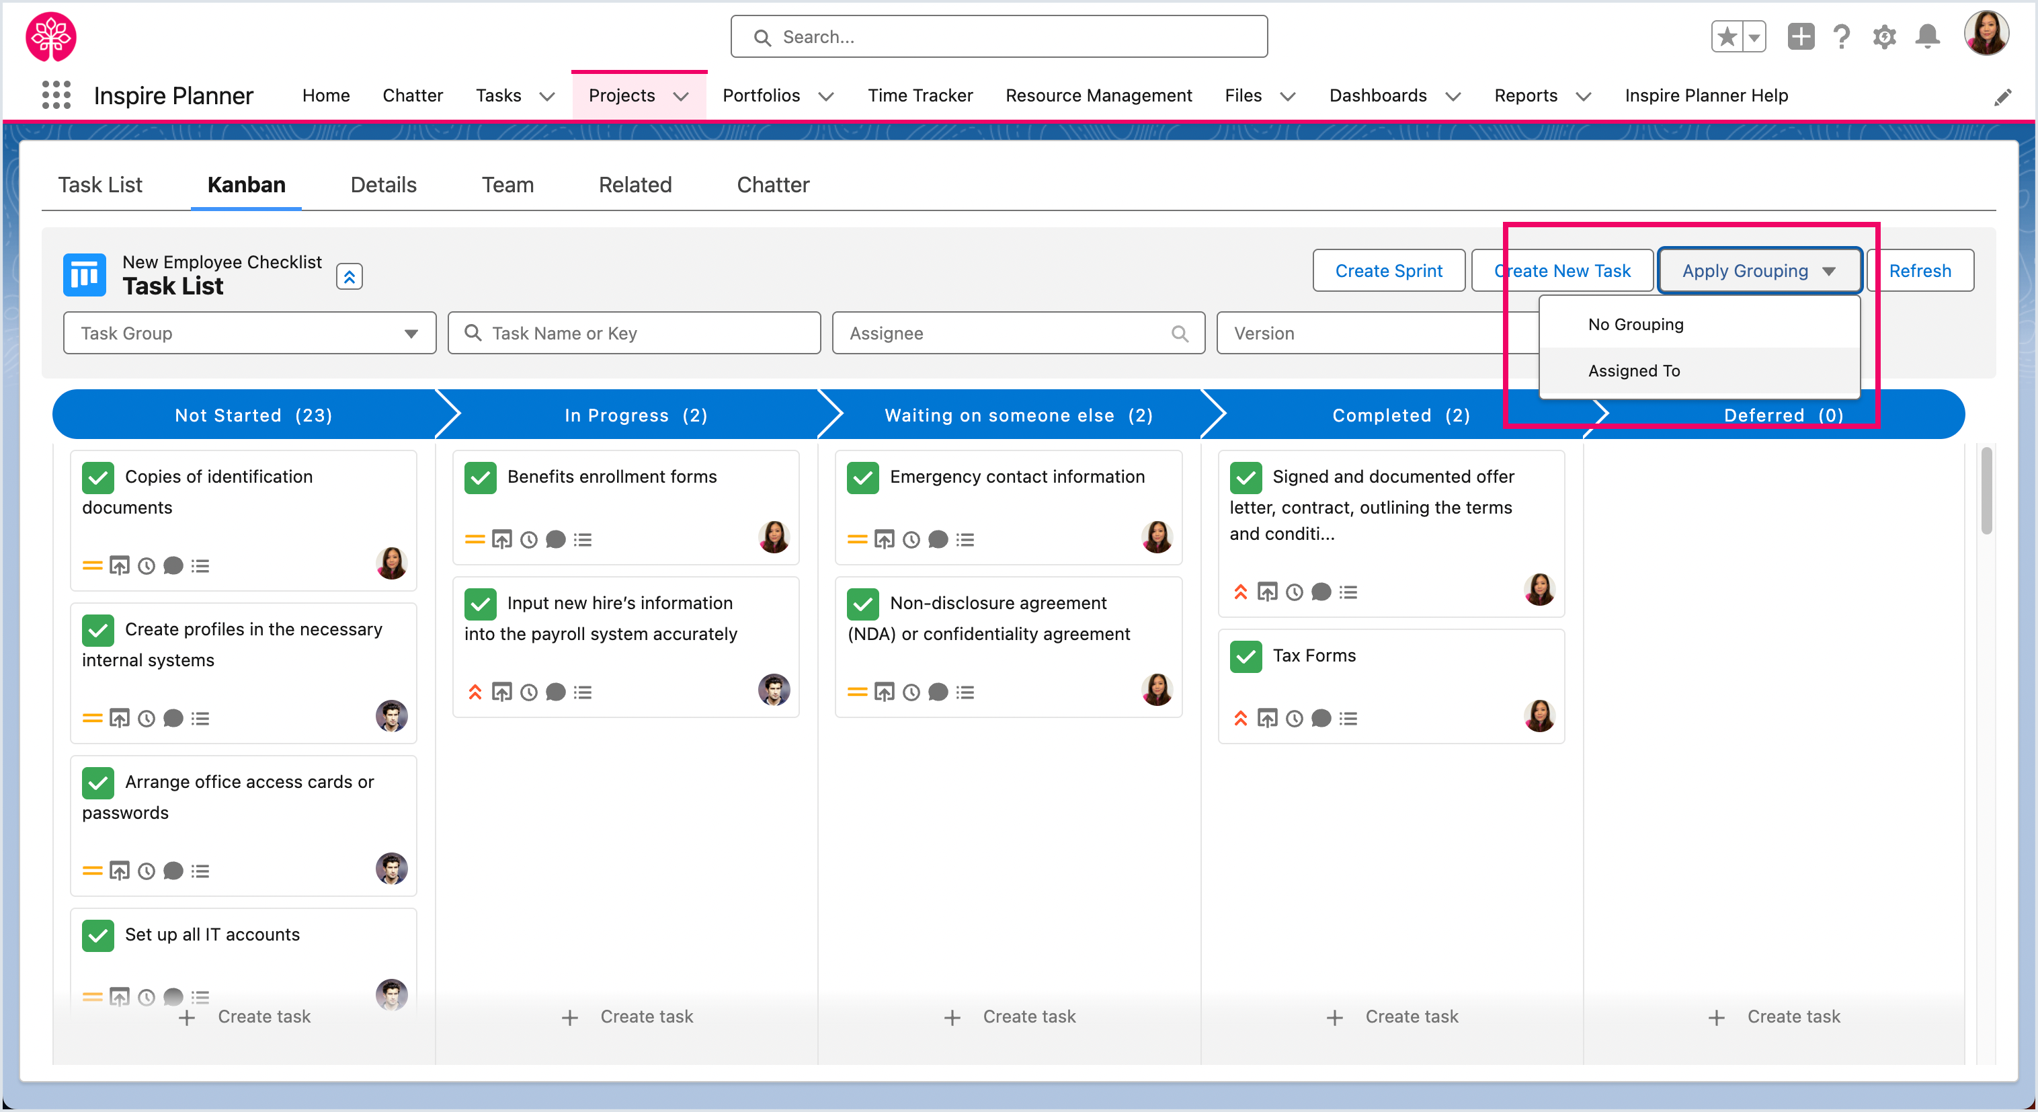Click the Assignee search field
The width and height of the screenshot is (2038, 1112).
tap(1018, 333)
